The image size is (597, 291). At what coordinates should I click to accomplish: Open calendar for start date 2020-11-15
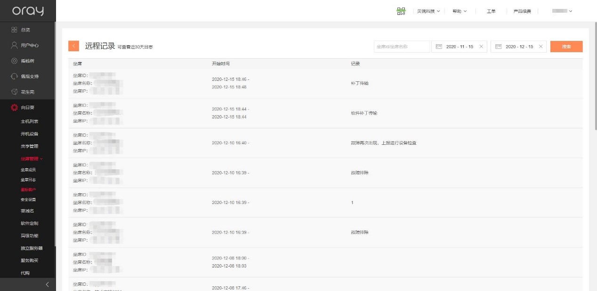439,47
